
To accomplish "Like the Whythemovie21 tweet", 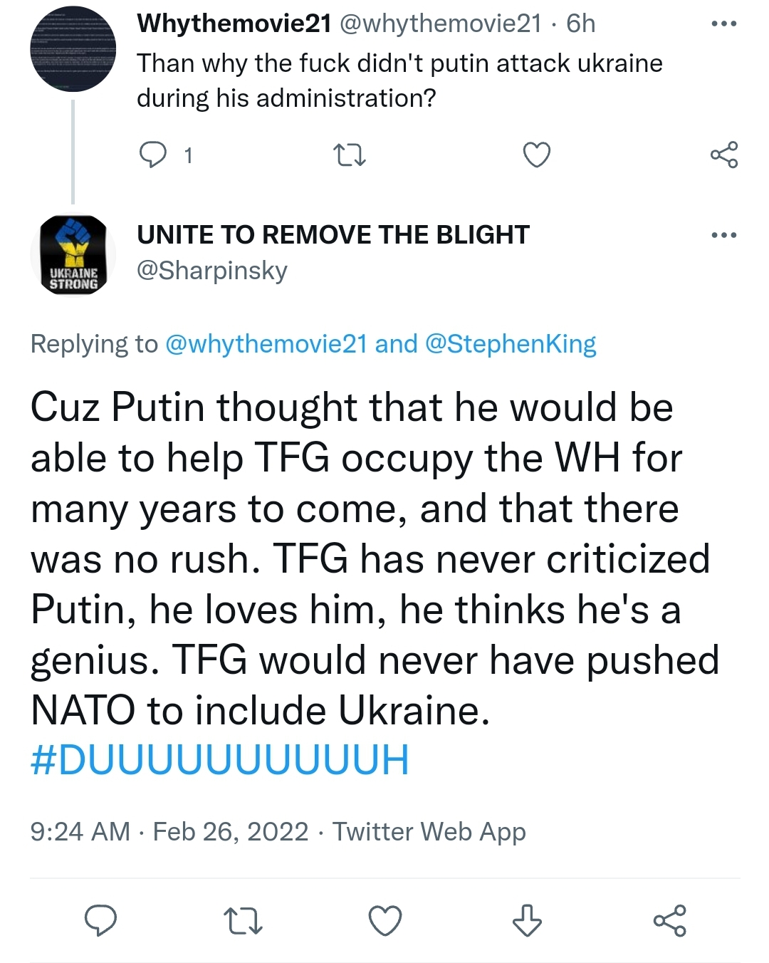I will pyautogui.click(x=536, y=155).
